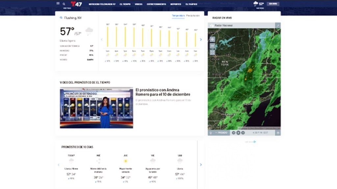Open the Pasado timeframe dropdown

coord(221,133)
